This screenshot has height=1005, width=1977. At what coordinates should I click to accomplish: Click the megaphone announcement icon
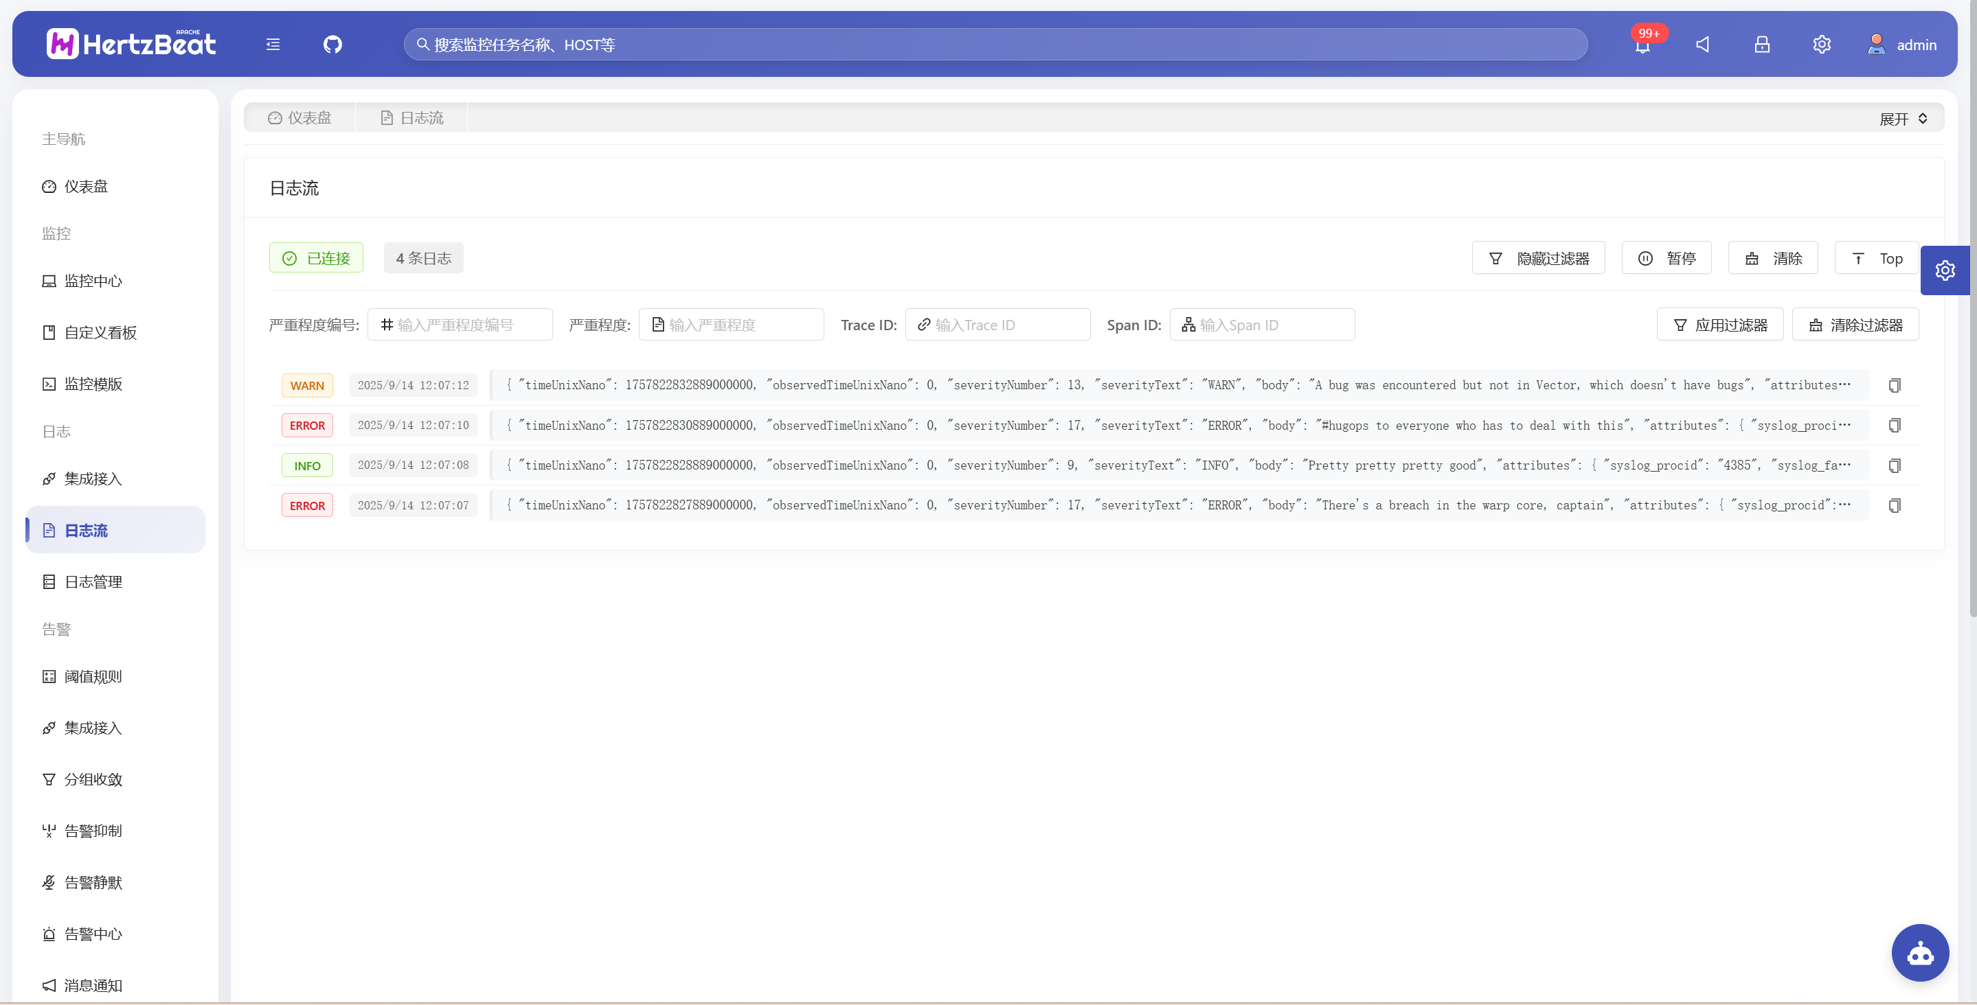click(1702, 45)
